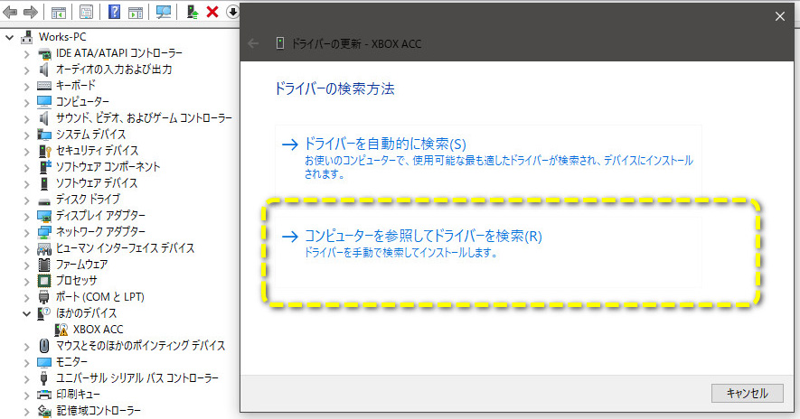The height and width of the screenshot is (419, 800).
Task: Click the network icon beside ネットワーク アダプター
Action: coord(44,232)
